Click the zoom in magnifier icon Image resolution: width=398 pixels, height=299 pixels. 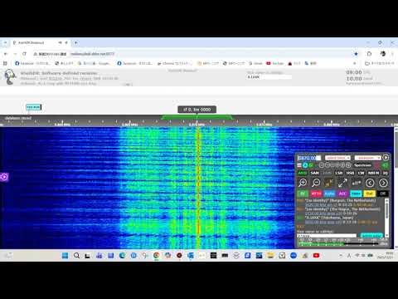pyautogui.click(x=303, y=183)
